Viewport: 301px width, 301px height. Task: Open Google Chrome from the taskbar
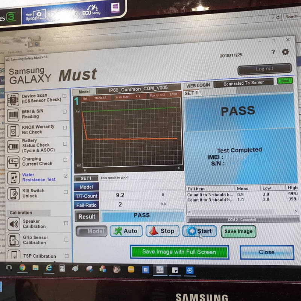click(x=22, y=268)
